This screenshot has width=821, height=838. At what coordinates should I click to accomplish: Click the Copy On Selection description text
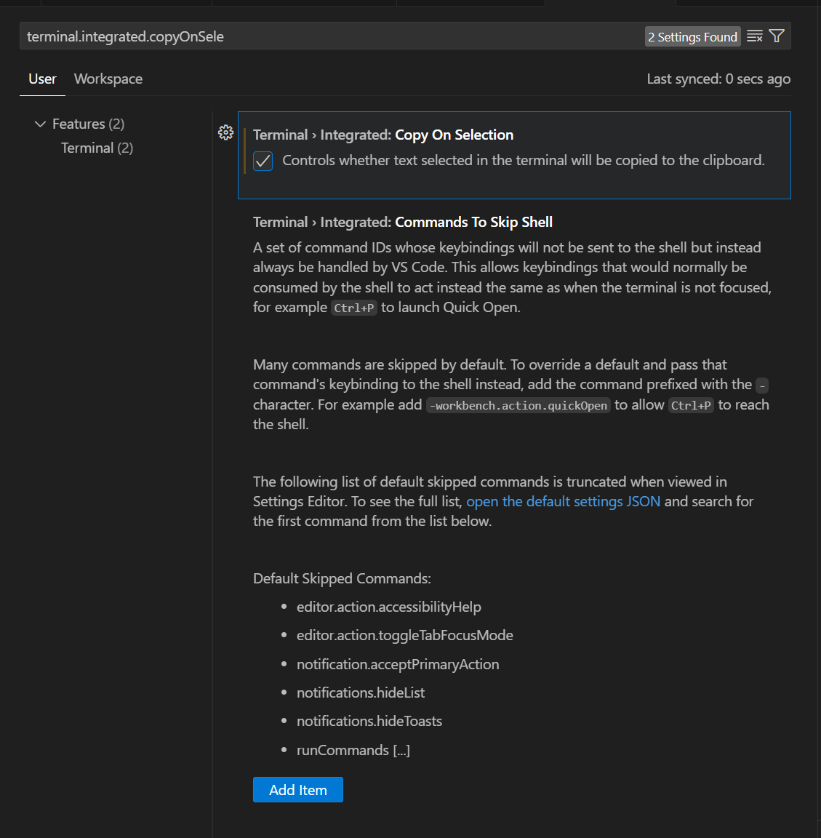click(x=524, y=160)
